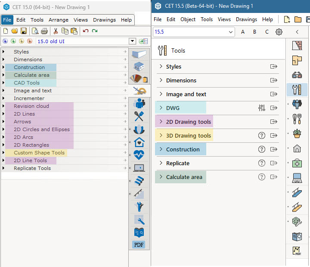Click Paste clipboard icon in CET 15.0
Screen dimensions: 310x267
point(74,31)
